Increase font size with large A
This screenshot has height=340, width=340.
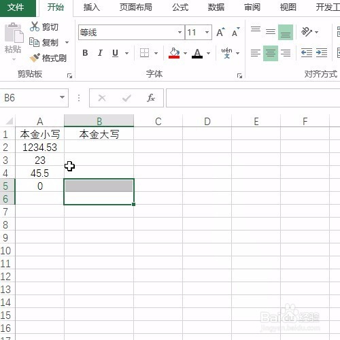(x=220, y=32)
